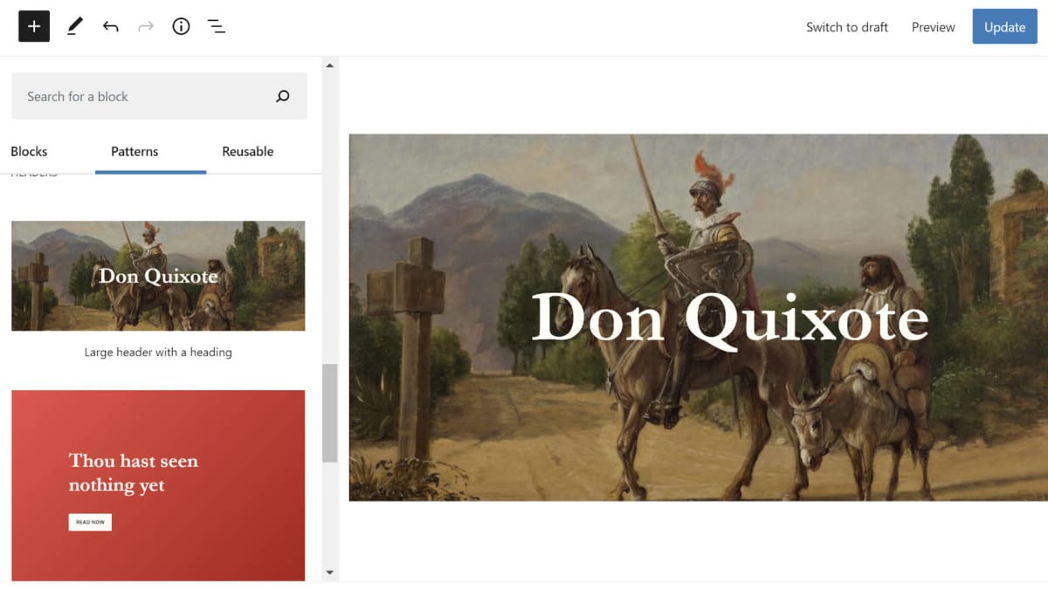Switch to the Blocks tab

pos(29,151)
